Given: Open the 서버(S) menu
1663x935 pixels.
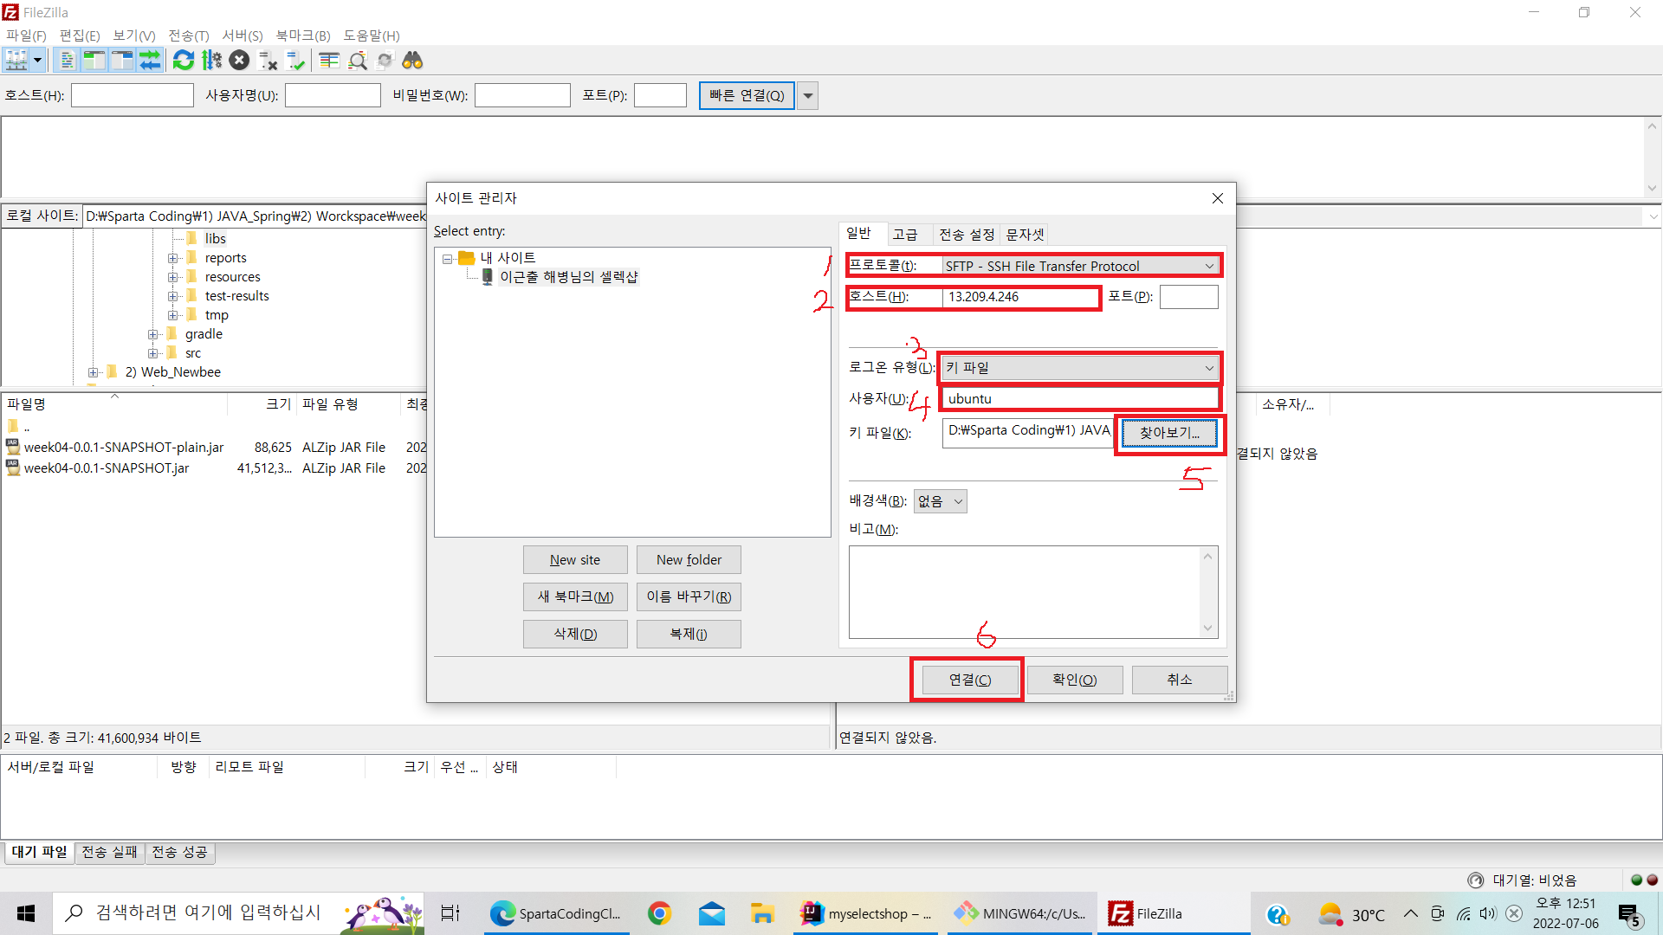Looking at the screenshot, I should click(243, 35).
